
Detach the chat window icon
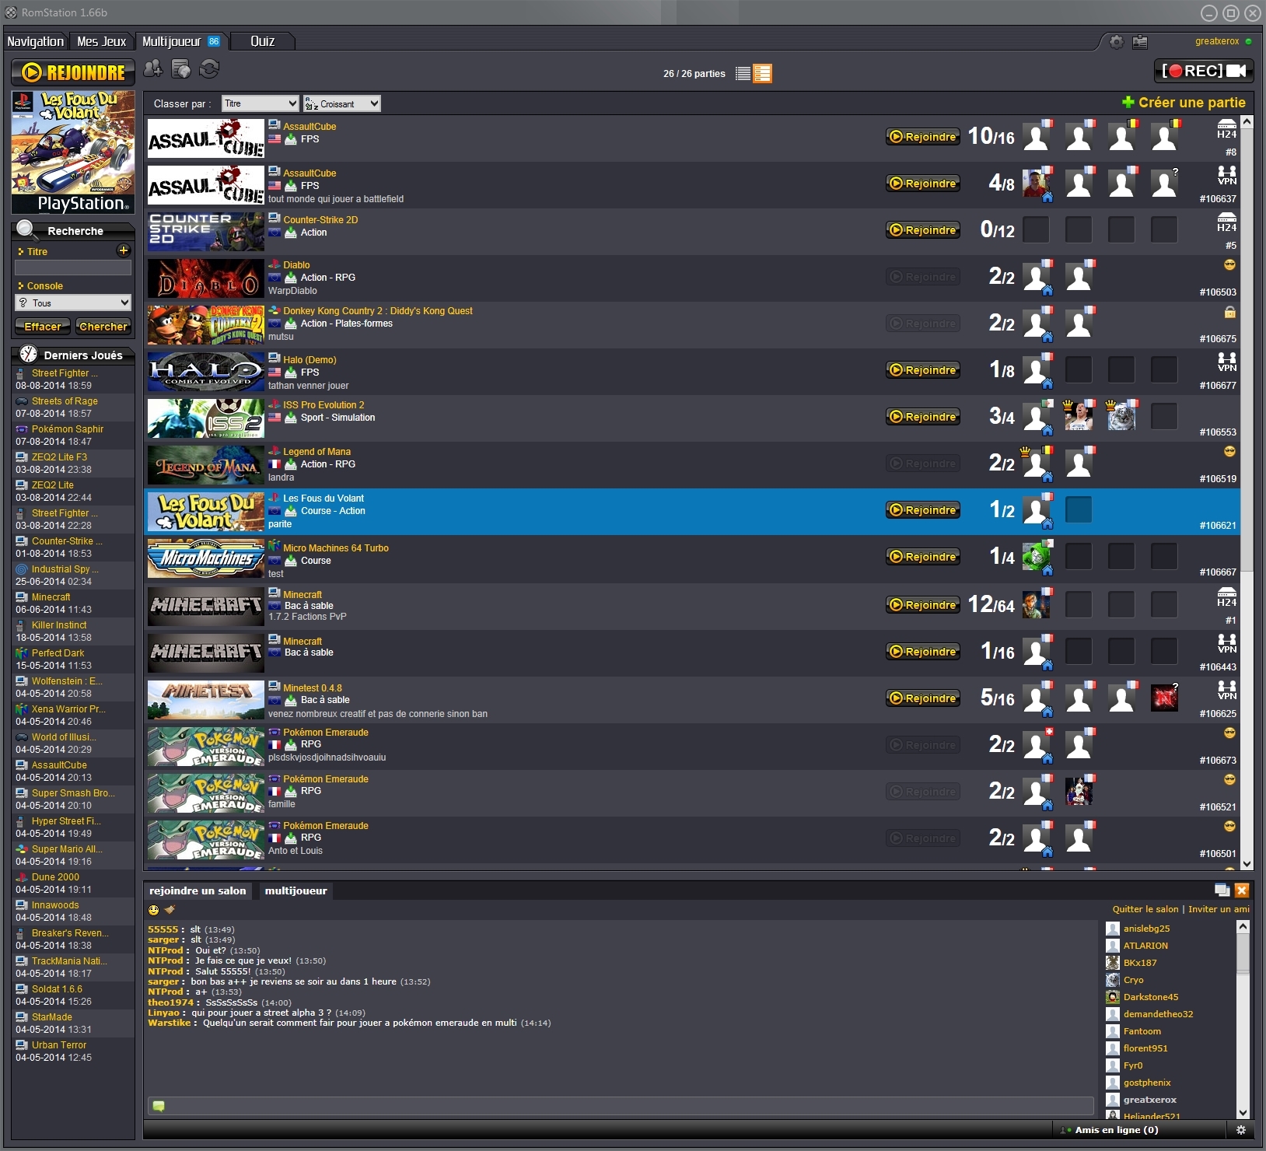[x=1222, y=890]
